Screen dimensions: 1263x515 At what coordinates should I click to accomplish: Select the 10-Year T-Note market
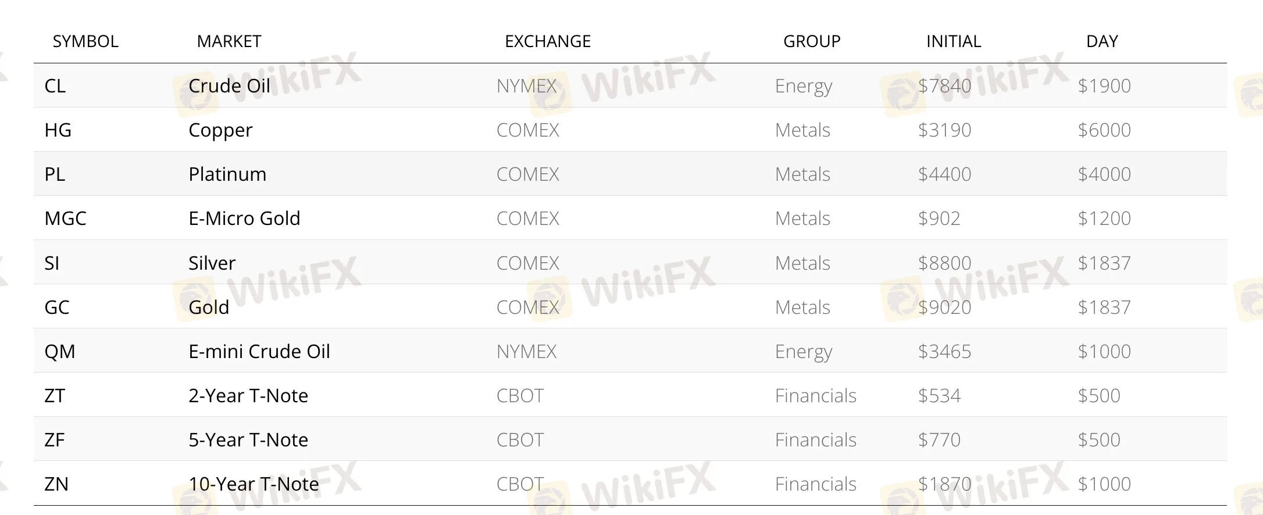click(254, 484)
